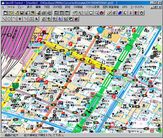Open the DB機能 menu
Viewport: 163px width, 138px height.
click(x=78, y=7)
